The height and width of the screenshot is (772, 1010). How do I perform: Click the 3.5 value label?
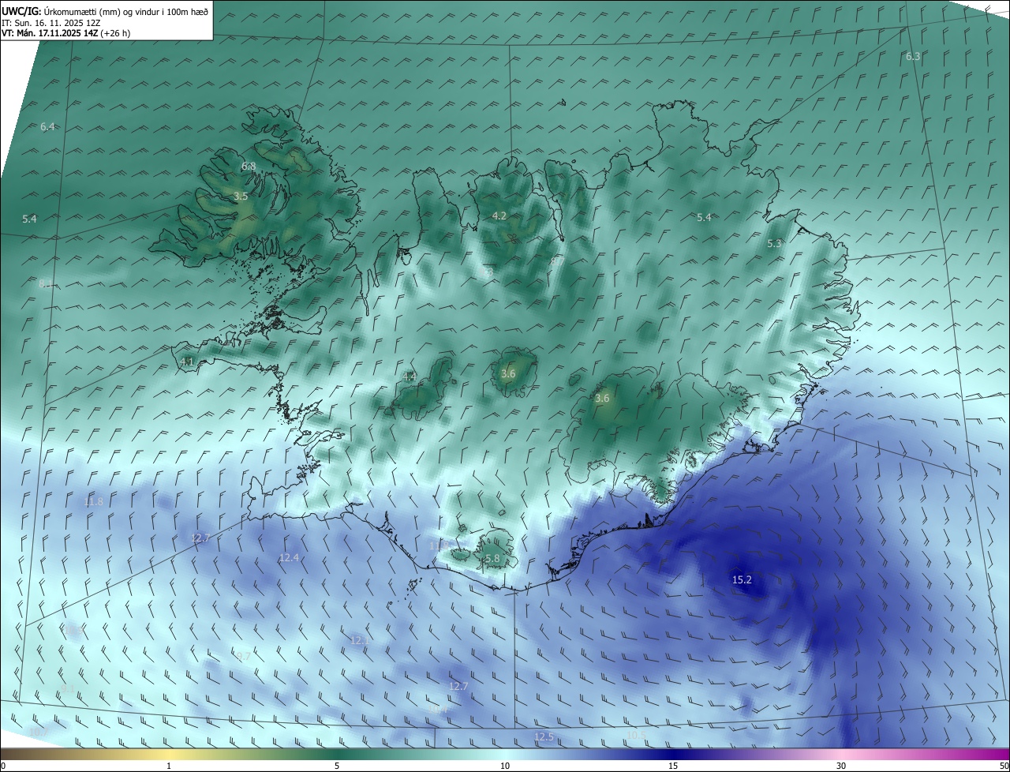(x=241, y=196)
